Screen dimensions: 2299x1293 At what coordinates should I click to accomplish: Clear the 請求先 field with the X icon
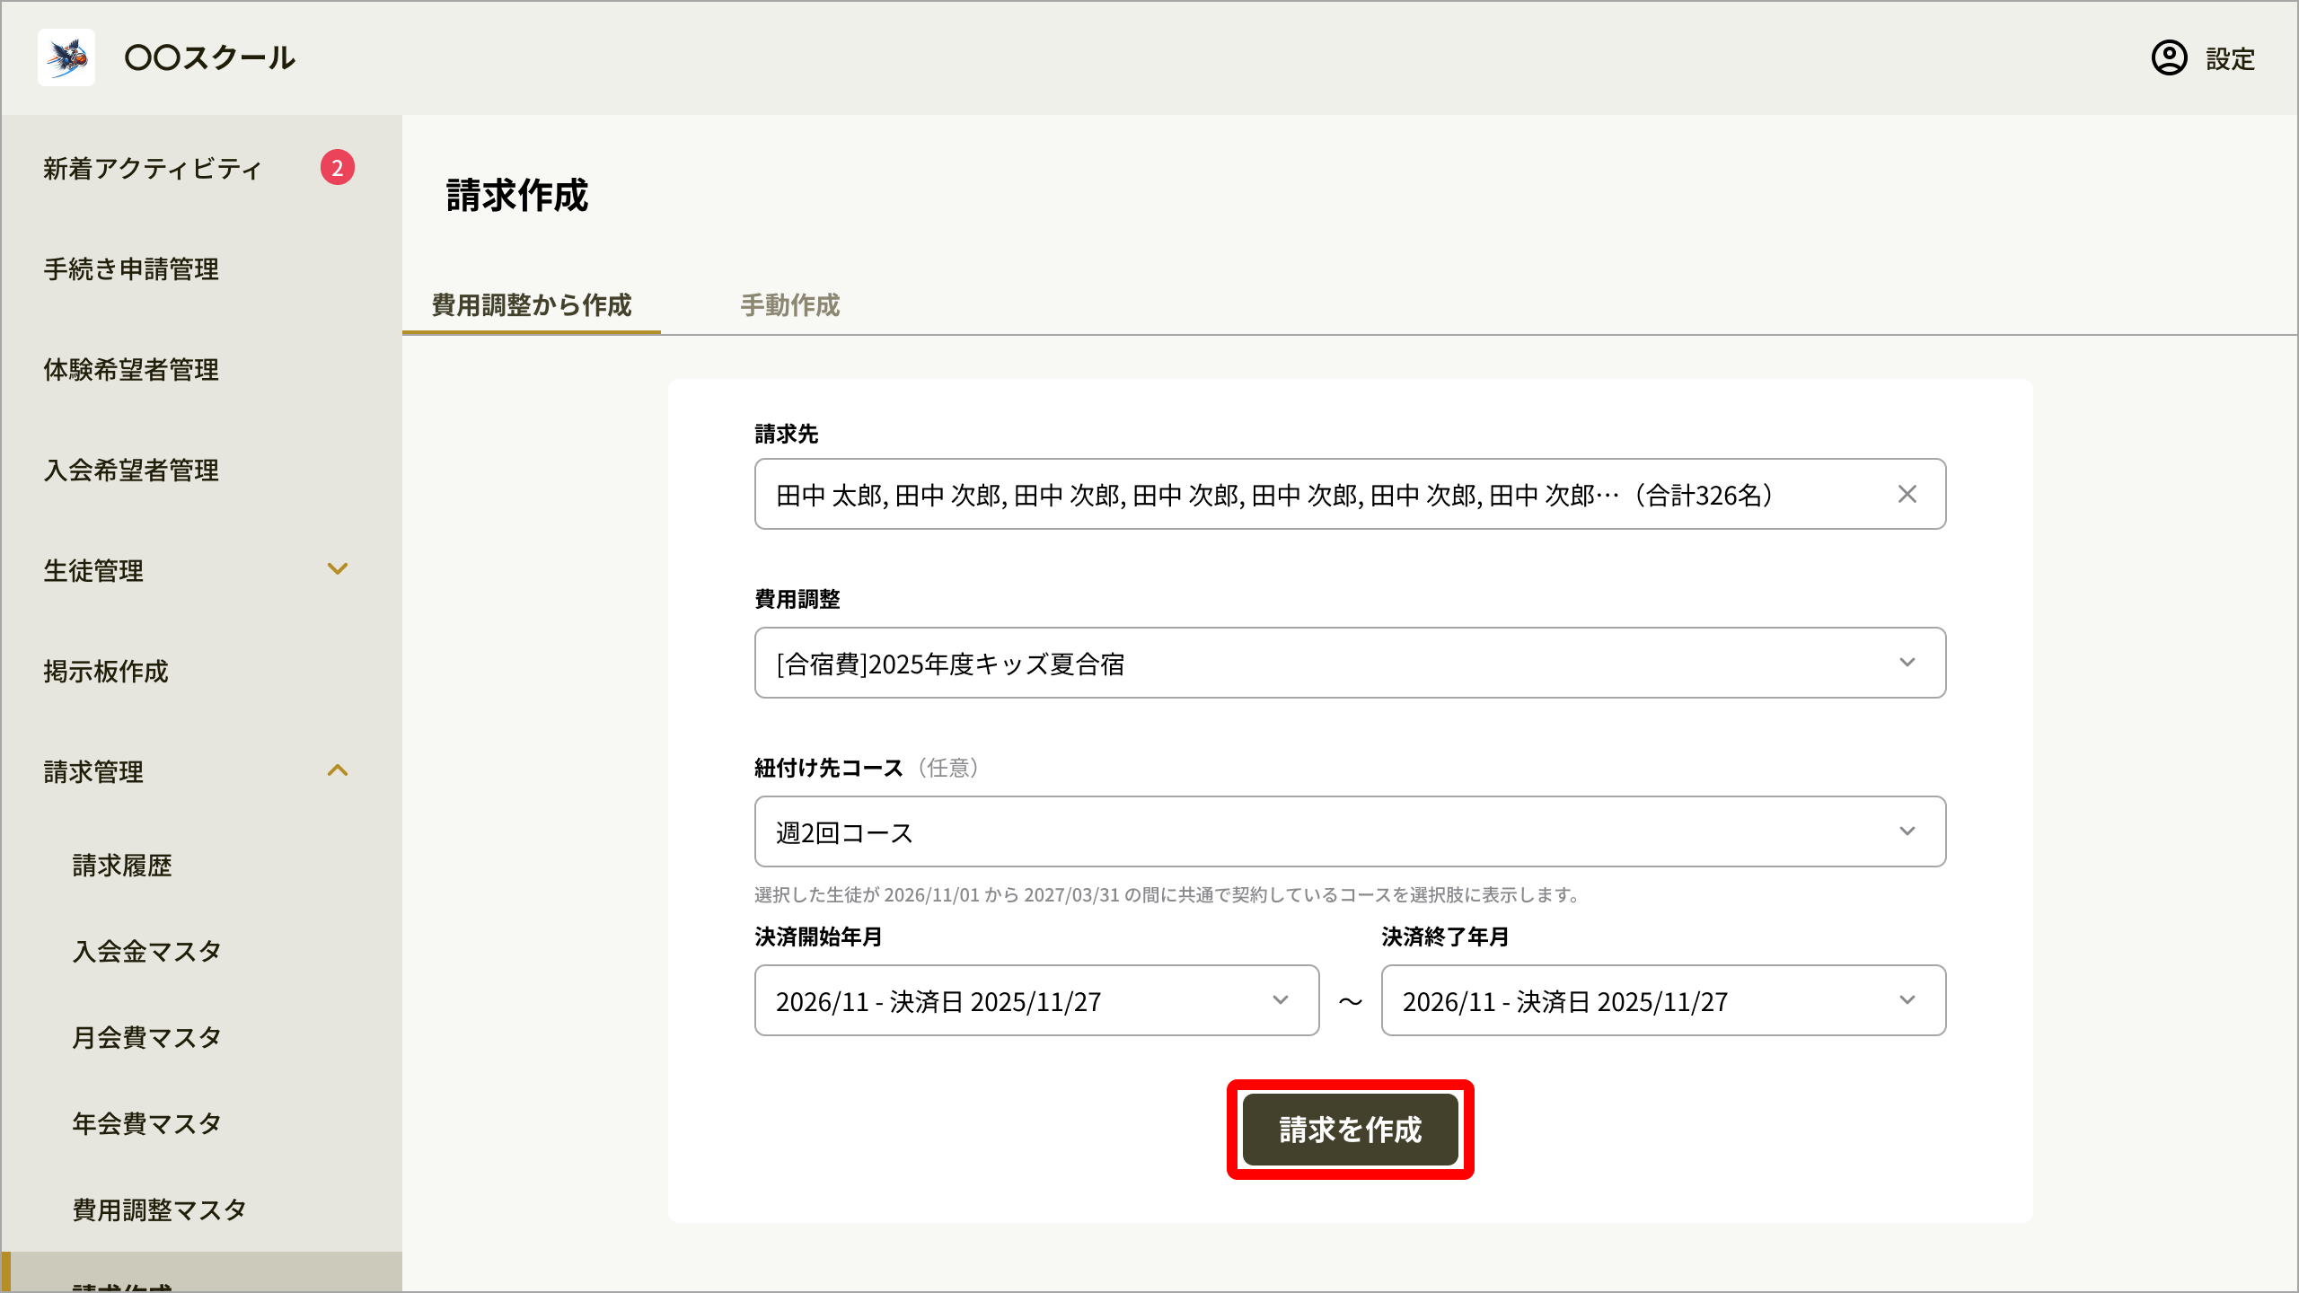pyautogui.click(x=1907, y=494)
